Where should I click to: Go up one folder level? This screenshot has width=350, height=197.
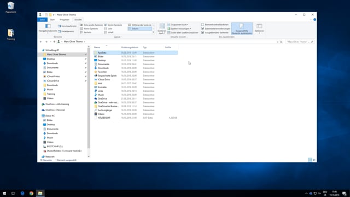(x=54, y=42)
